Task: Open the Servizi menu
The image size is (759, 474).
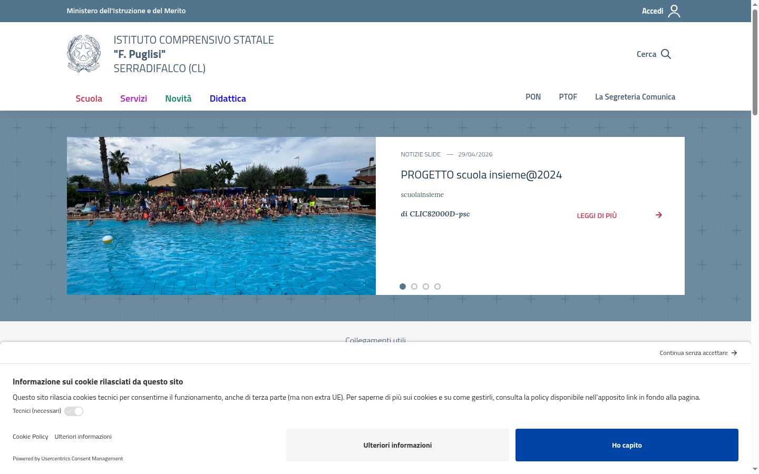Action: click(x=133, y=98)
